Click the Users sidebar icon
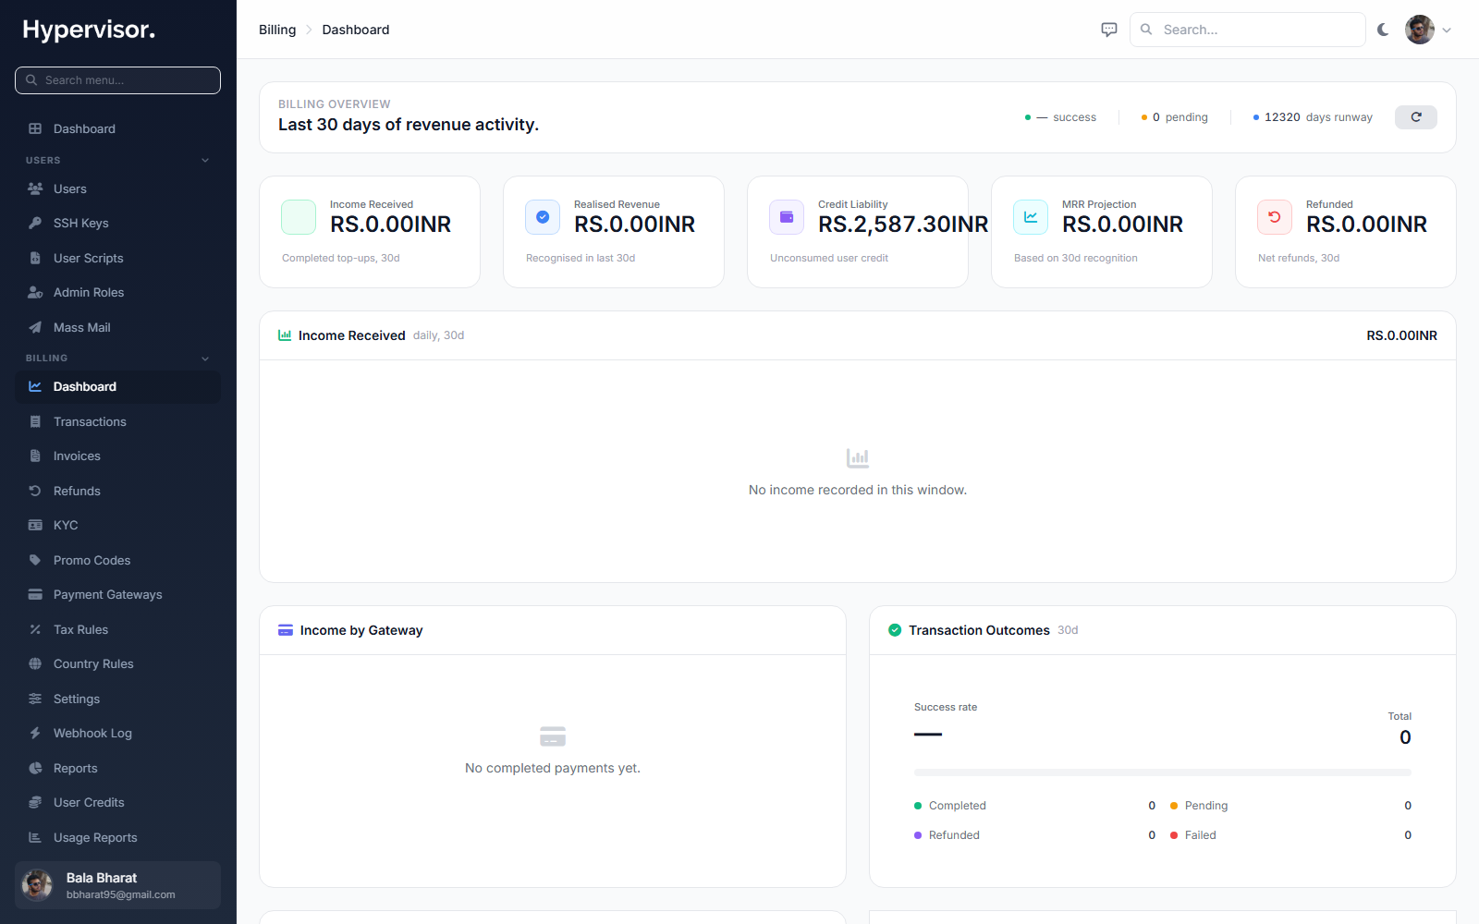This screenshot has width=1479, height=924. tap(35, 188)
